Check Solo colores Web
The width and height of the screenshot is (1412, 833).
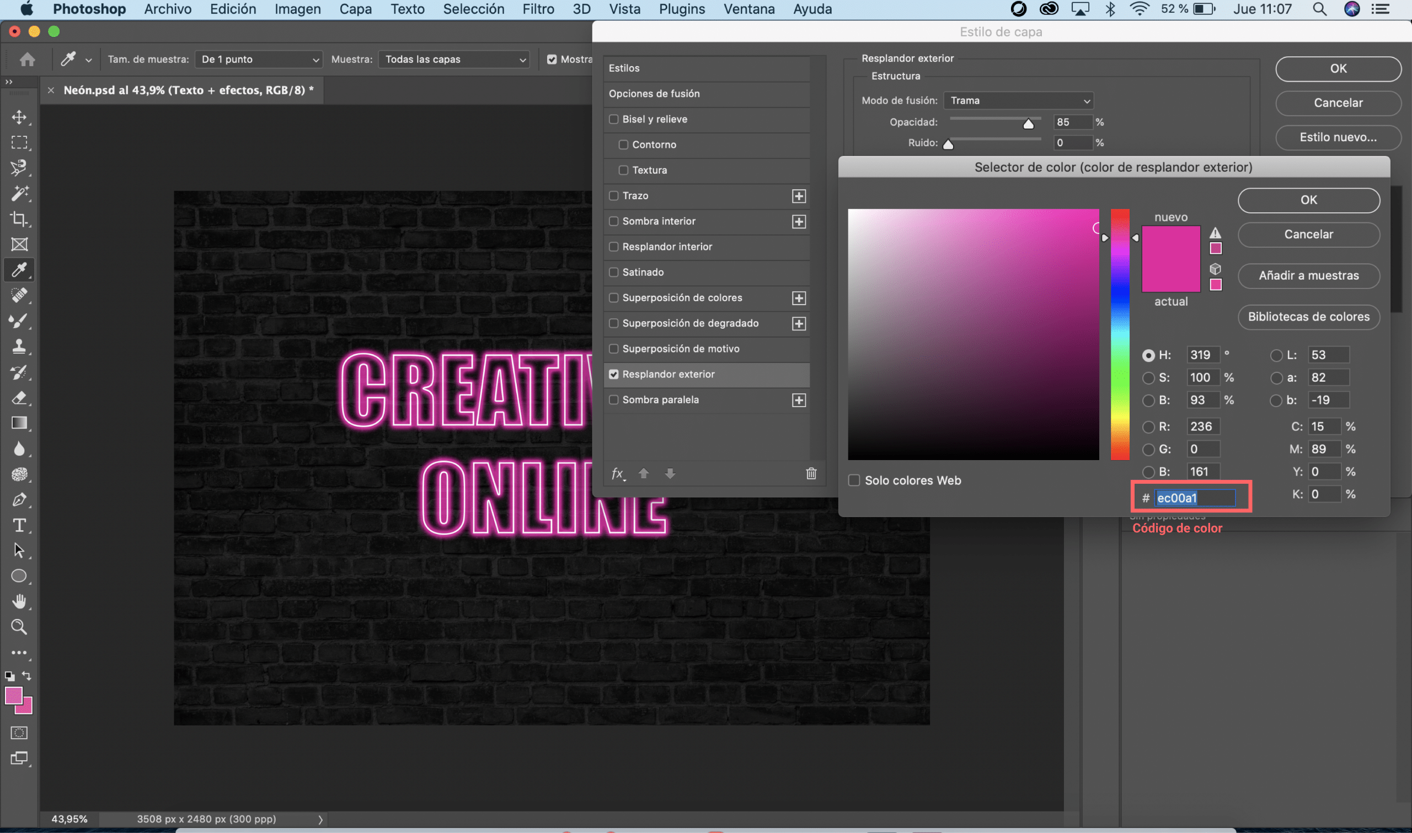pyautogui.click(x=854, y=480)
